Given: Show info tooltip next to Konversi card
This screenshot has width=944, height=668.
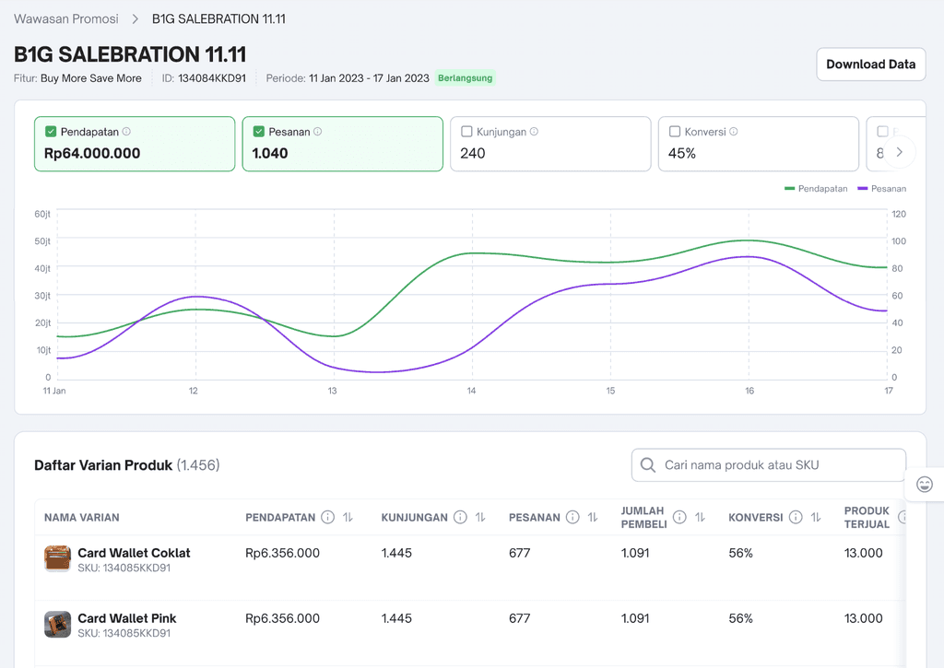Looking at the screenshot, I should coord(733,131).
